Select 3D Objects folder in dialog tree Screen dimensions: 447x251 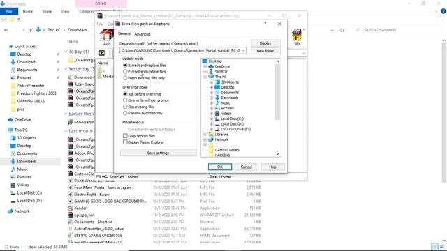[x=230, y=82]
